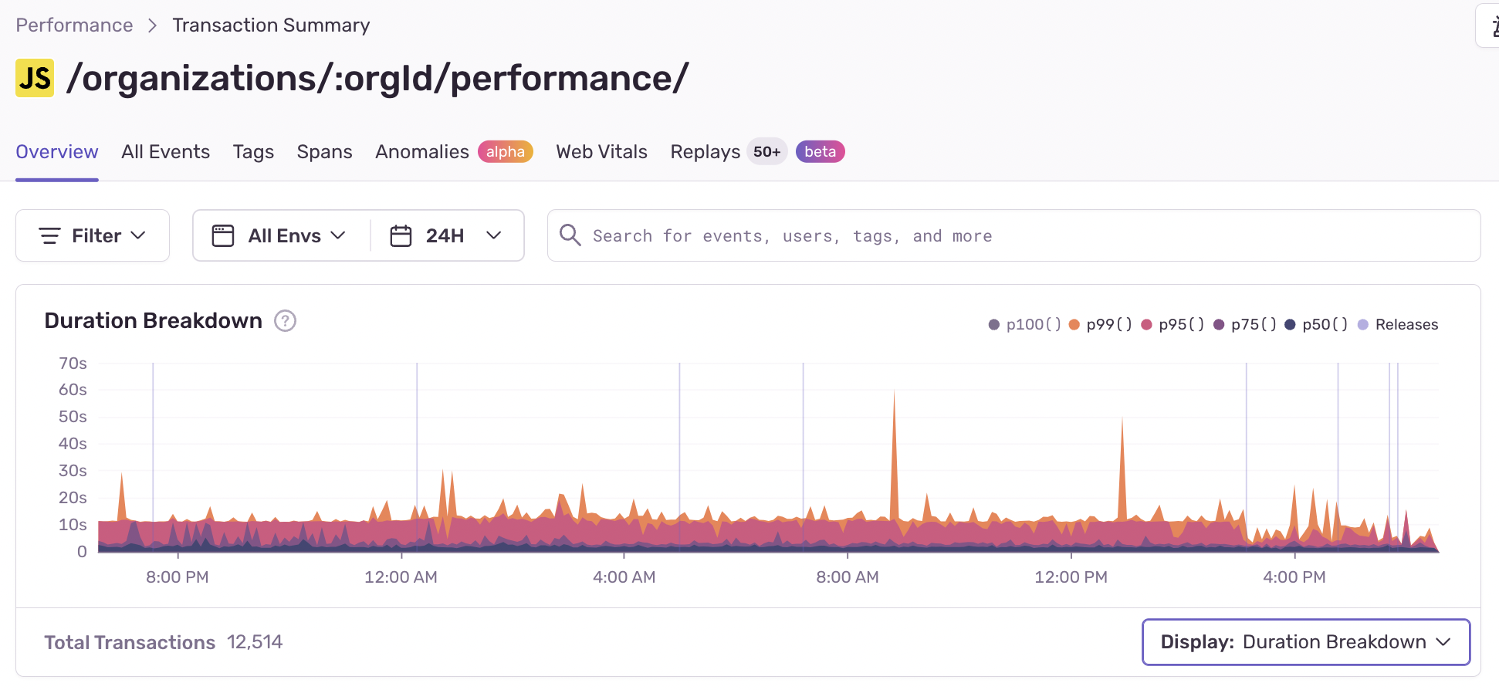Click the 50+ Replays count badge
This screenshot has width=1499, height=690.
(x=766, y=152)
